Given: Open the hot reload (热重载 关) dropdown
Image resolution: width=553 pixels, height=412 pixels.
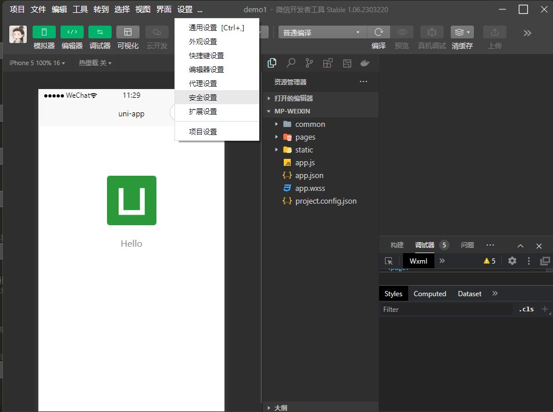Looking at the screenshot, I should (95, 63).
